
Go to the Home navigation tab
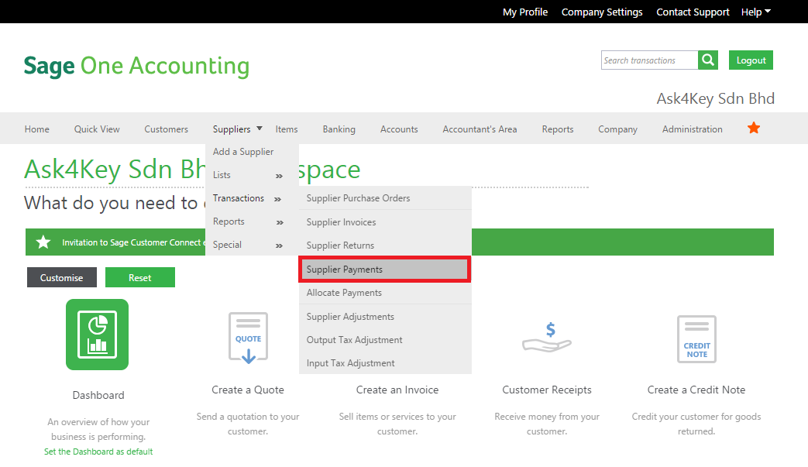(37, 129)
